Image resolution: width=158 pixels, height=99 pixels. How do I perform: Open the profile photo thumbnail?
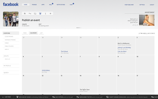[11, 19]
